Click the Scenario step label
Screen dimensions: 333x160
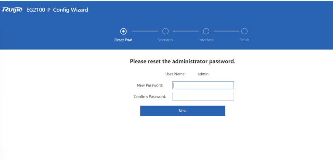coord(165,40)
